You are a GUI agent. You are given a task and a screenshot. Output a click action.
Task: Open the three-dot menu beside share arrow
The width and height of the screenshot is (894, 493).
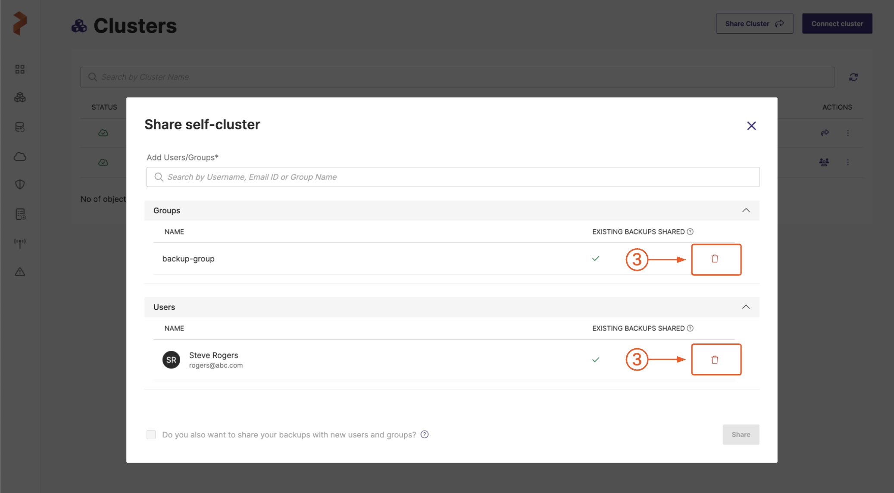tap(848, 133)
